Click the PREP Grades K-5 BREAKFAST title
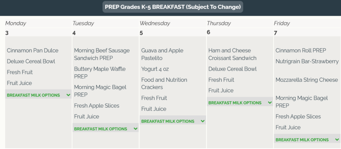Screen dimensions: 341x149 173,7
